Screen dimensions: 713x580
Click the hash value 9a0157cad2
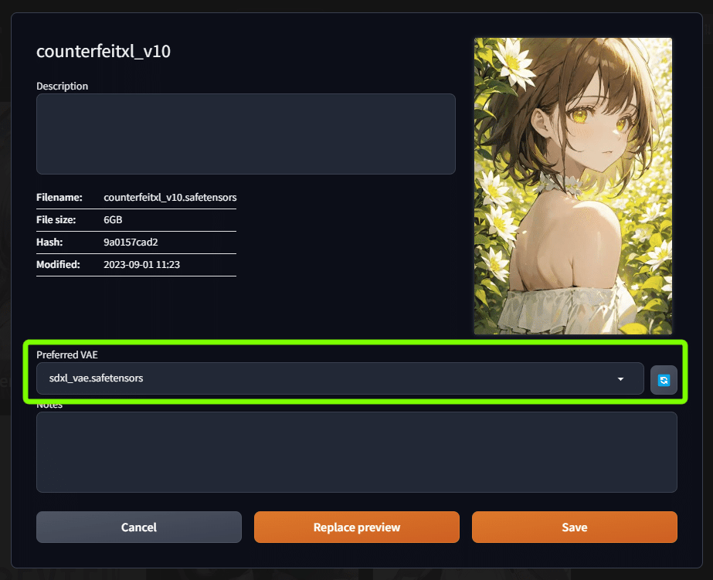(x=131, y=243)
